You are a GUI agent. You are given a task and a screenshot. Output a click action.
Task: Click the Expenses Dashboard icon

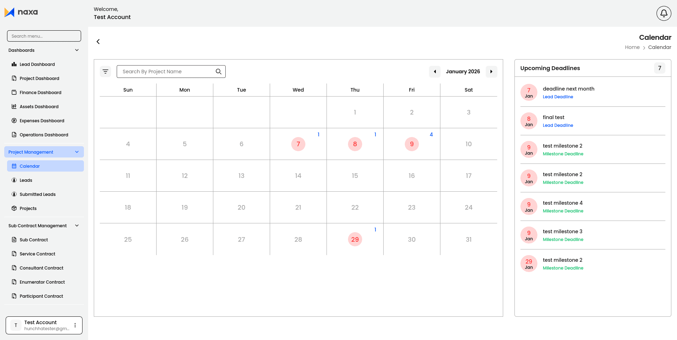point(14,120)
